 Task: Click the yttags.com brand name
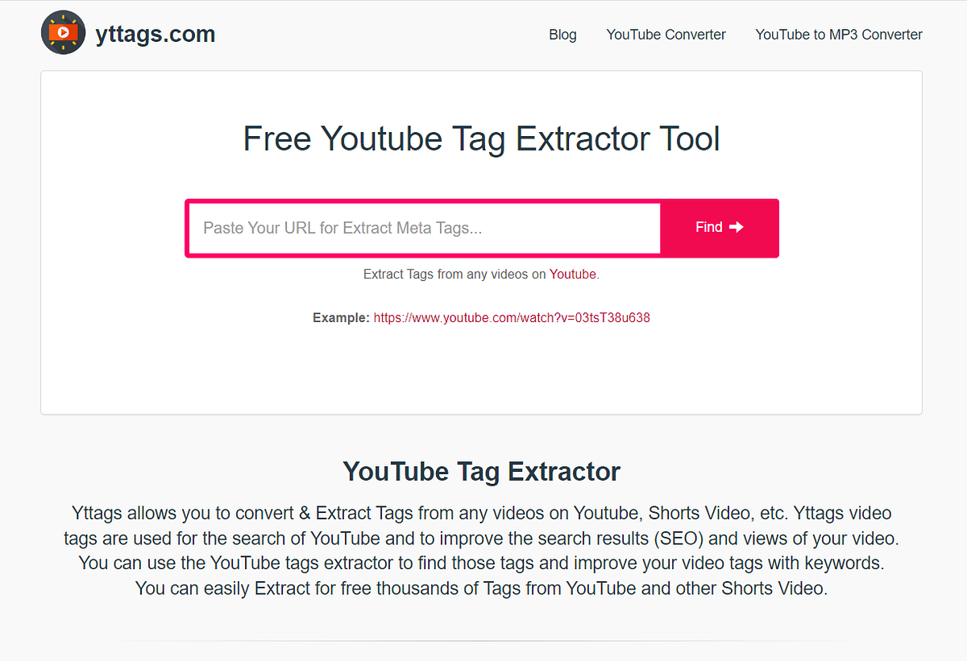[x=155, y=34]
